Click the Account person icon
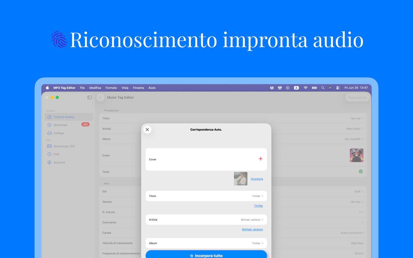Image resolution: width=413 pixels, height=258 pixels. [x=49, y=162]
